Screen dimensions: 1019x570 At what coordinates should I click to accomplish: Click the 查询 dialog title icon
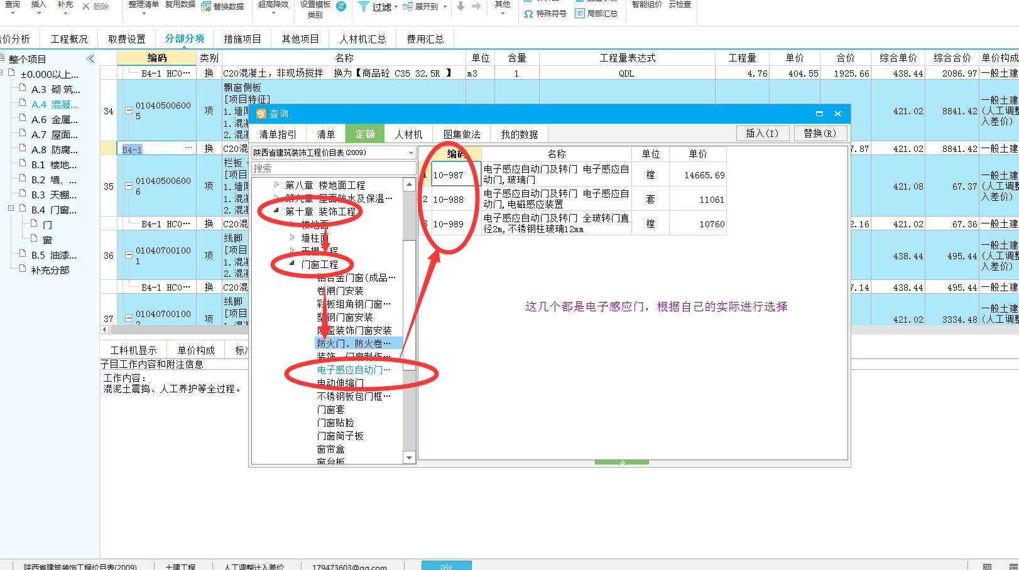point(261,114)
